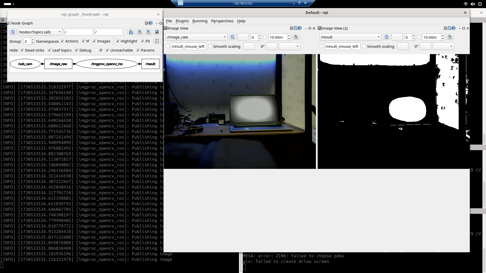Uncheck the Highlight checkbox
This screenshot has width=486, height=273.
[118, 41]
